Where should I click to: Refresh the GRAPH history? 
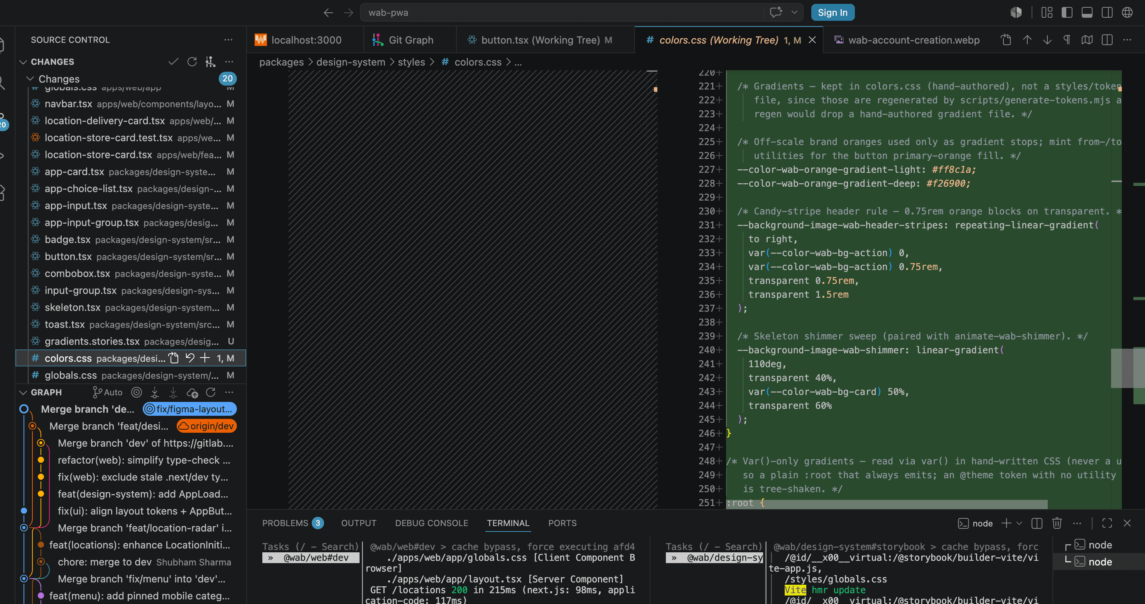click(211, 392)
